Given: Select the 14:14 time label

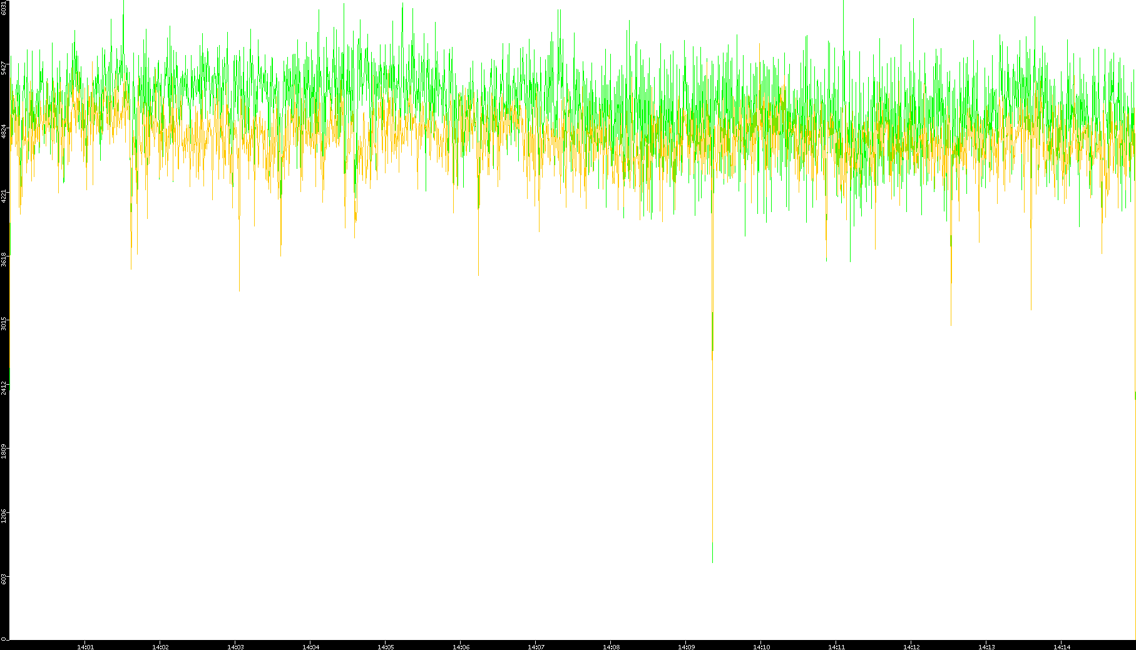Looking at the screenshot, I should pyautogui.click(x=1062, y=647).
